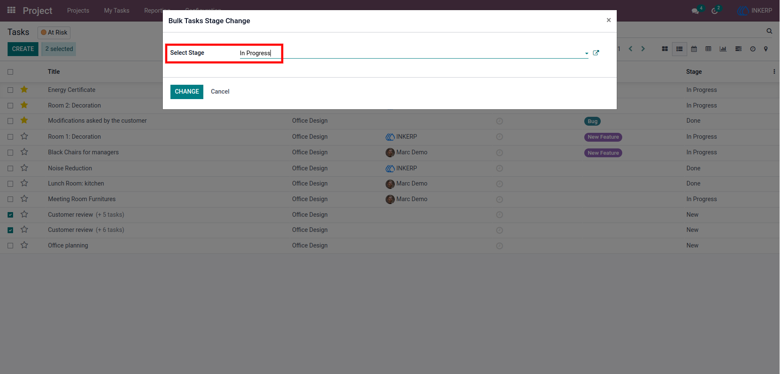The image size is (780, 374).
Task: Switch to Gantt view
Action: pyautogui.click(x=738, y=49)
